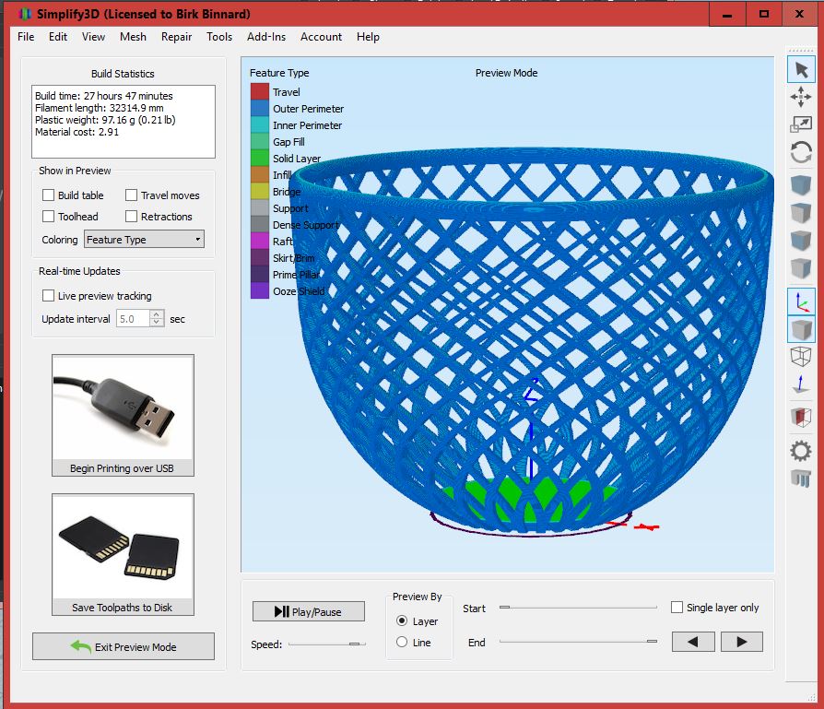Check Single layer only

[677, 607]
